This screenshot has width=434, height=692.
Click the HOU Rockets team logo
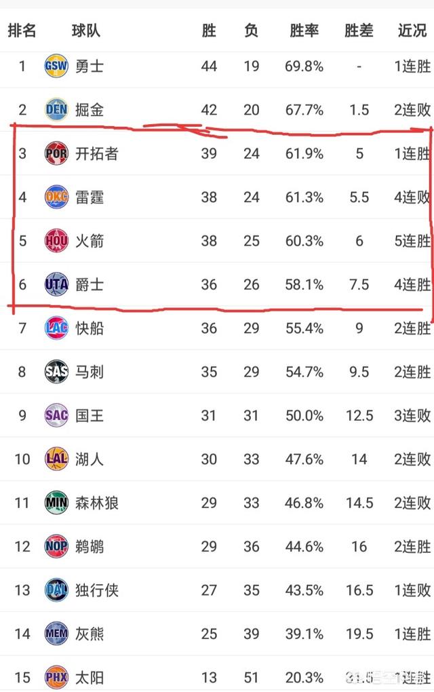(56, 241)
